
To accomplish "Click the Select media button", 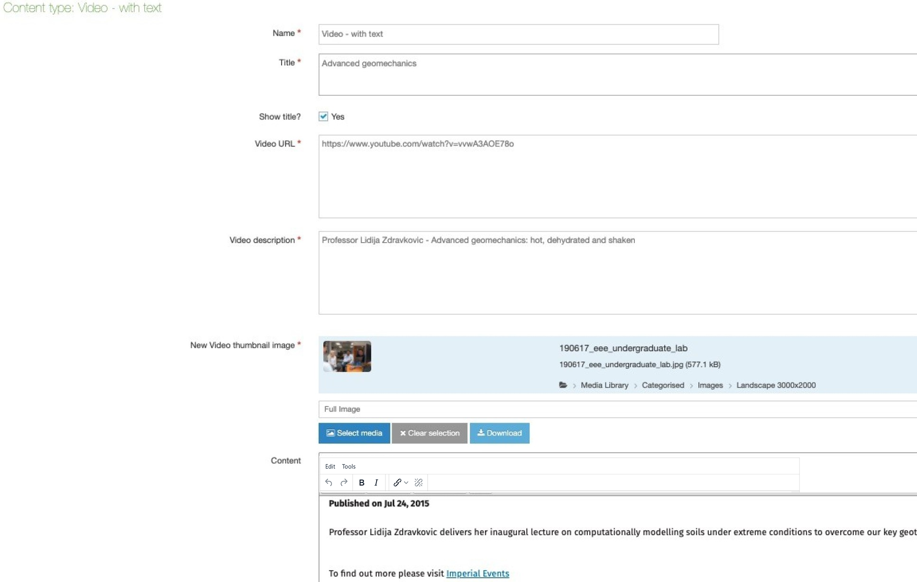I will tap(354, 433).
